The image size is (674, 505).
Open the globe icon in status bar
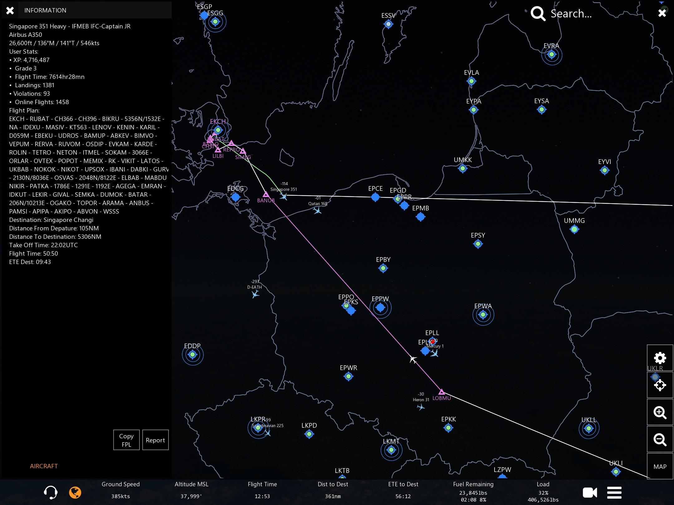75,493
